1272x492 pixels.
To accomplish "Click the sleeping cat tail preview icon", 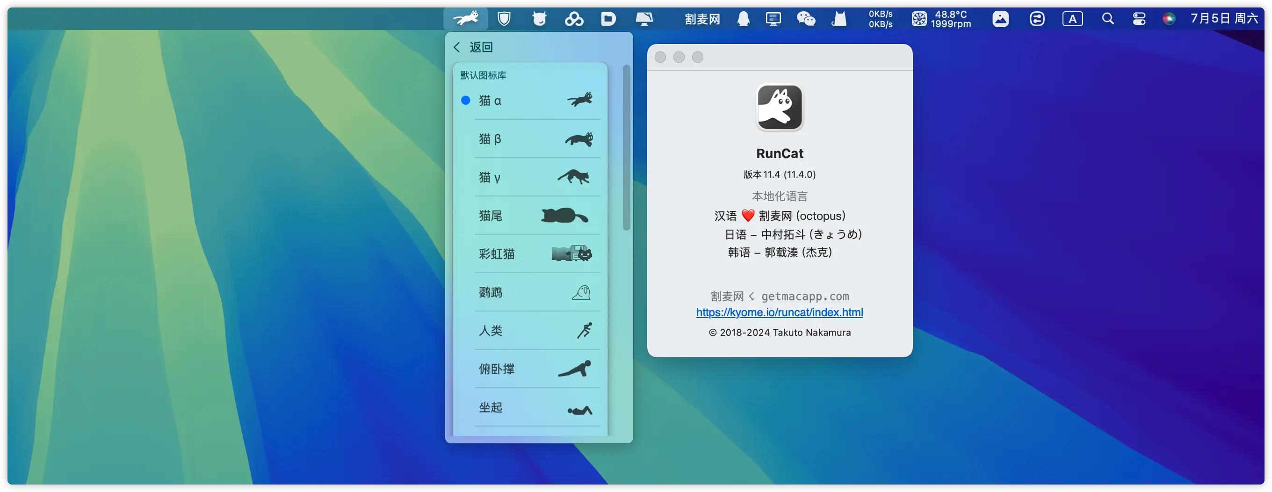I will [564, 216].
